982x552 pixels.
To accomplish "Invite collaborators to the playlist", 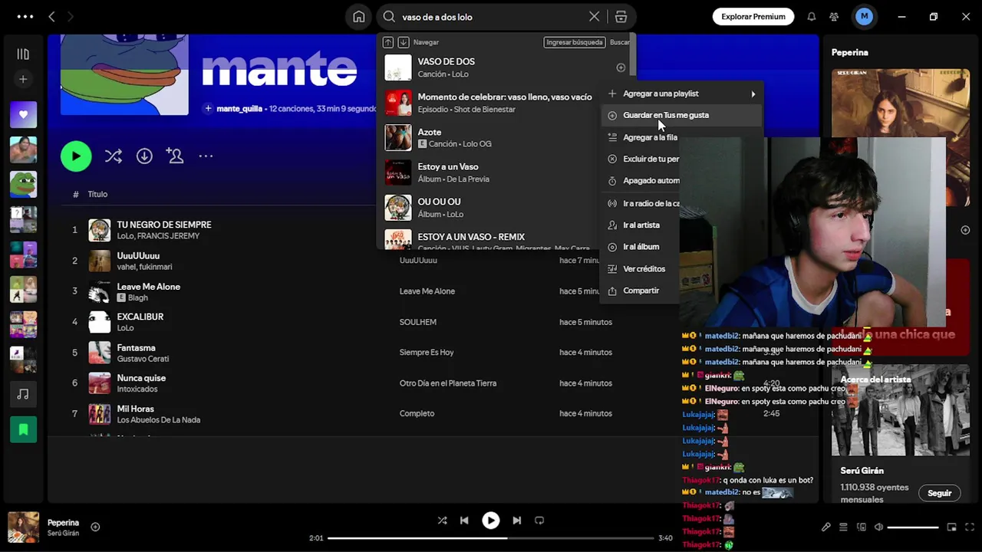I will [x=175, y=156].
